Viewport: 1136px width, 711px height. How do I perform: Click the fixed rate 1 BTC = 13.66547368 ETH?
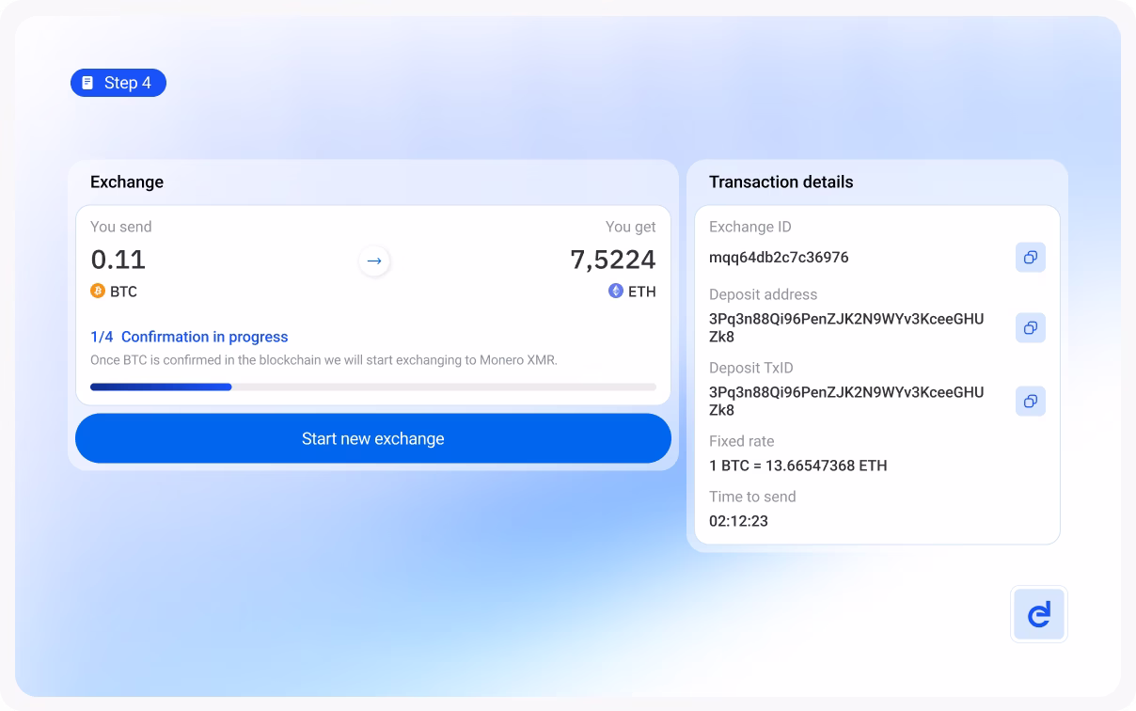(798, 466)
